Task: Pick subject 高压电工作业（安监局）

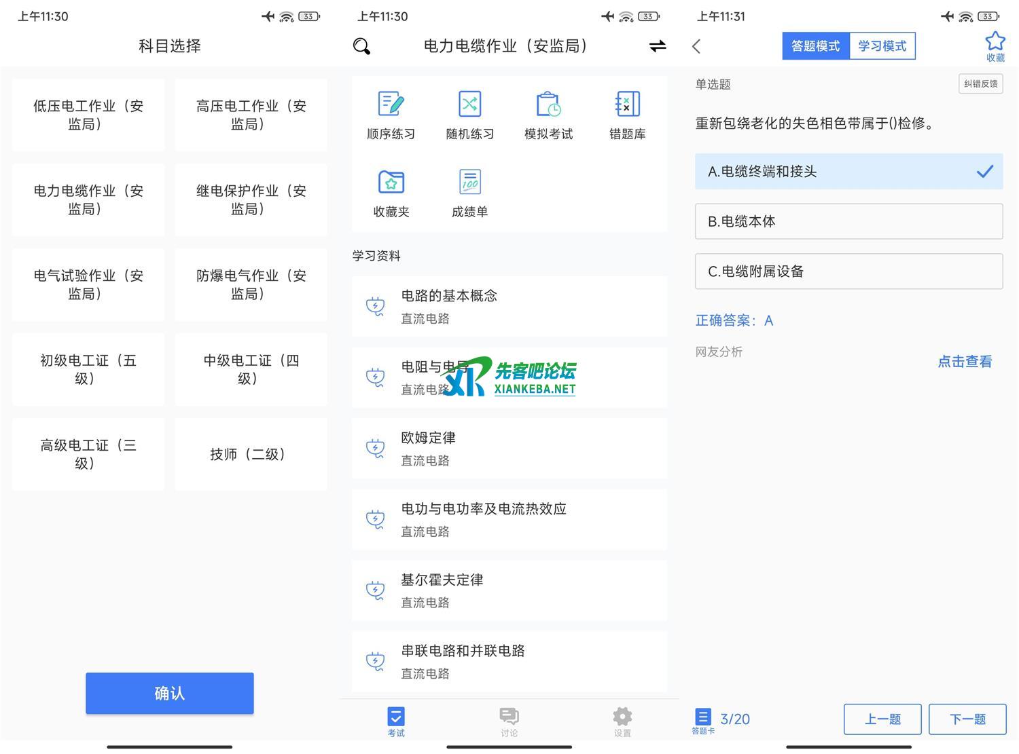Action: [x=251, y=115]
